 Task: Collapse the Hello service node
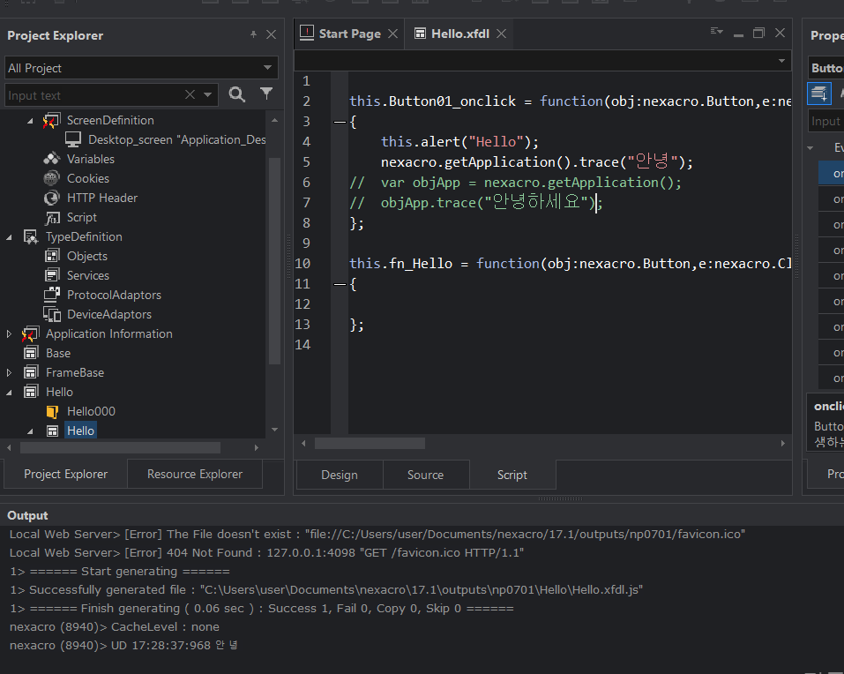pyautogui.click(x=9, y=393)
